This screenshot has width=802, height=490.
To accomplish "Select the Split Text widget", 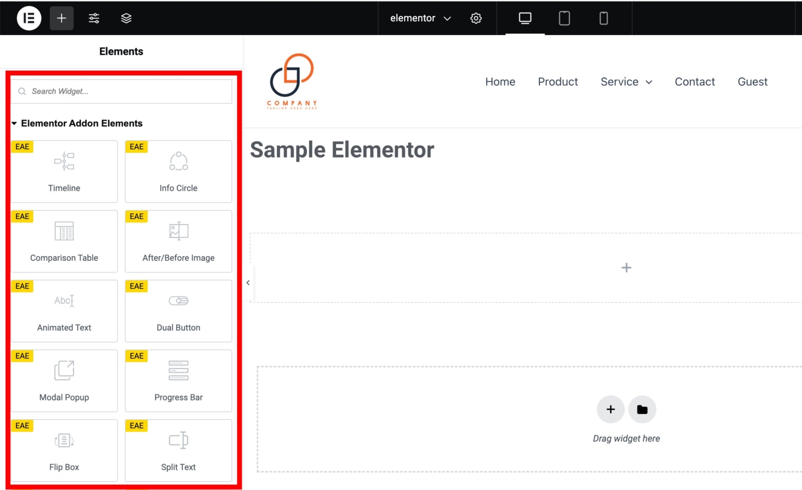I will (x=179, y=450).
